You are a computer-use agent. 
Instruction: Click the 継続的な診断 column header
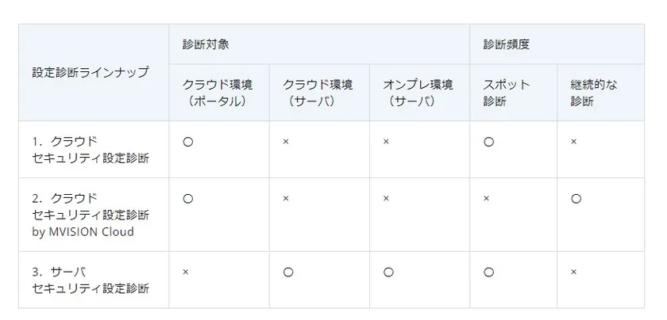point(593,93)
